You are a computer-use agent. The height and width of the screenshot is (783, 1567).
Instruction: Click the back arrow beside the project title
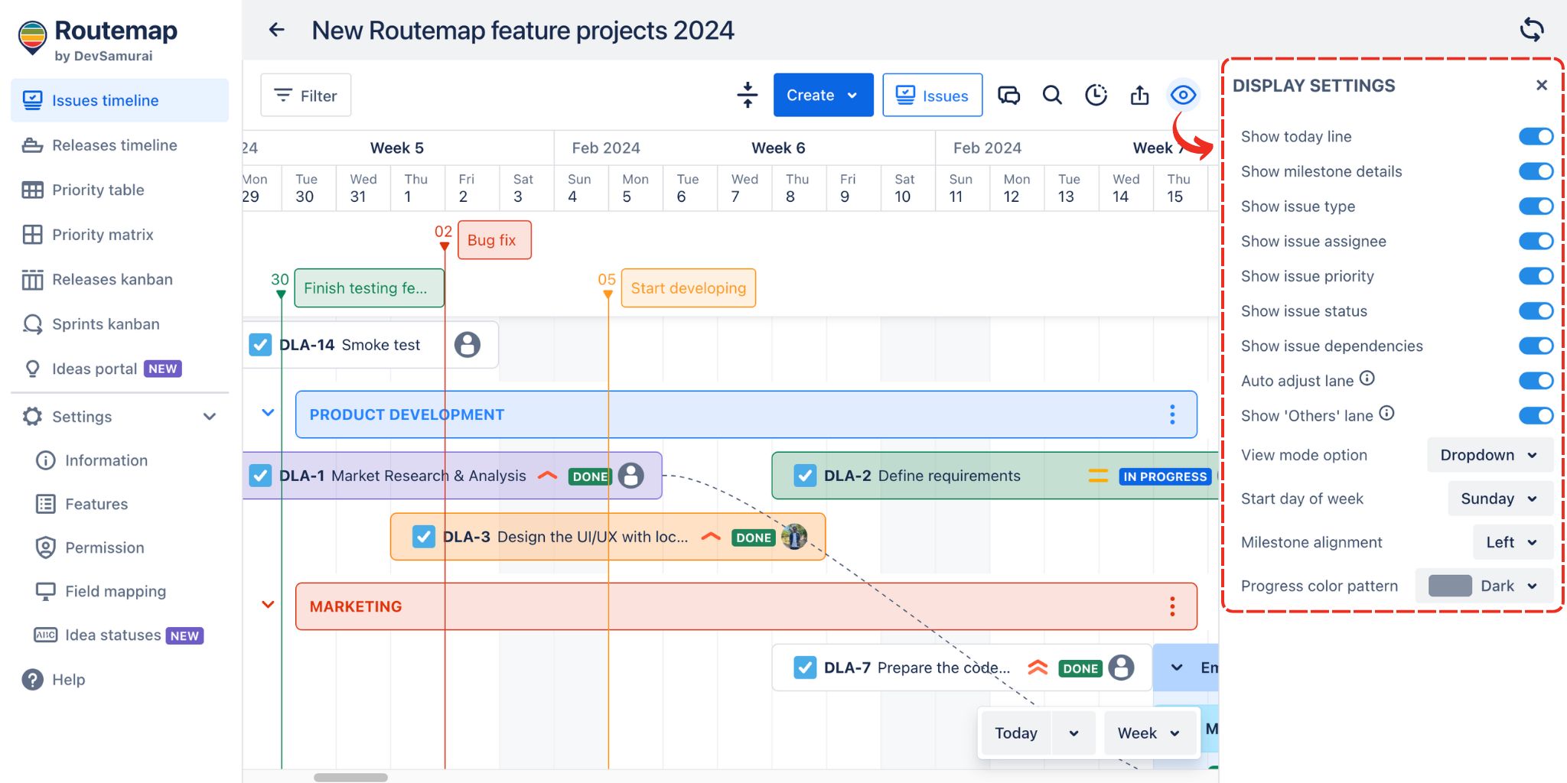click(276, 30)
